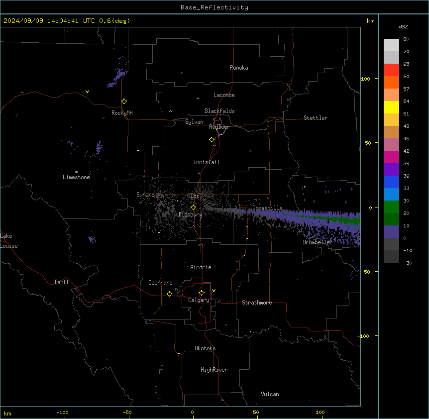Click the white asterisk above the Limestone label

tap(76, 172)
